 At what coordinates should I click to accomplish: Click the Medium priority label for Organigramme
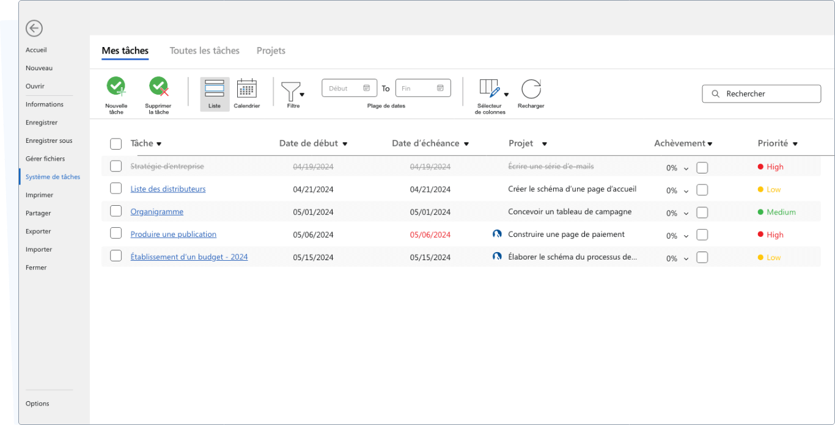pyautogui.click(x=781, y=212)
